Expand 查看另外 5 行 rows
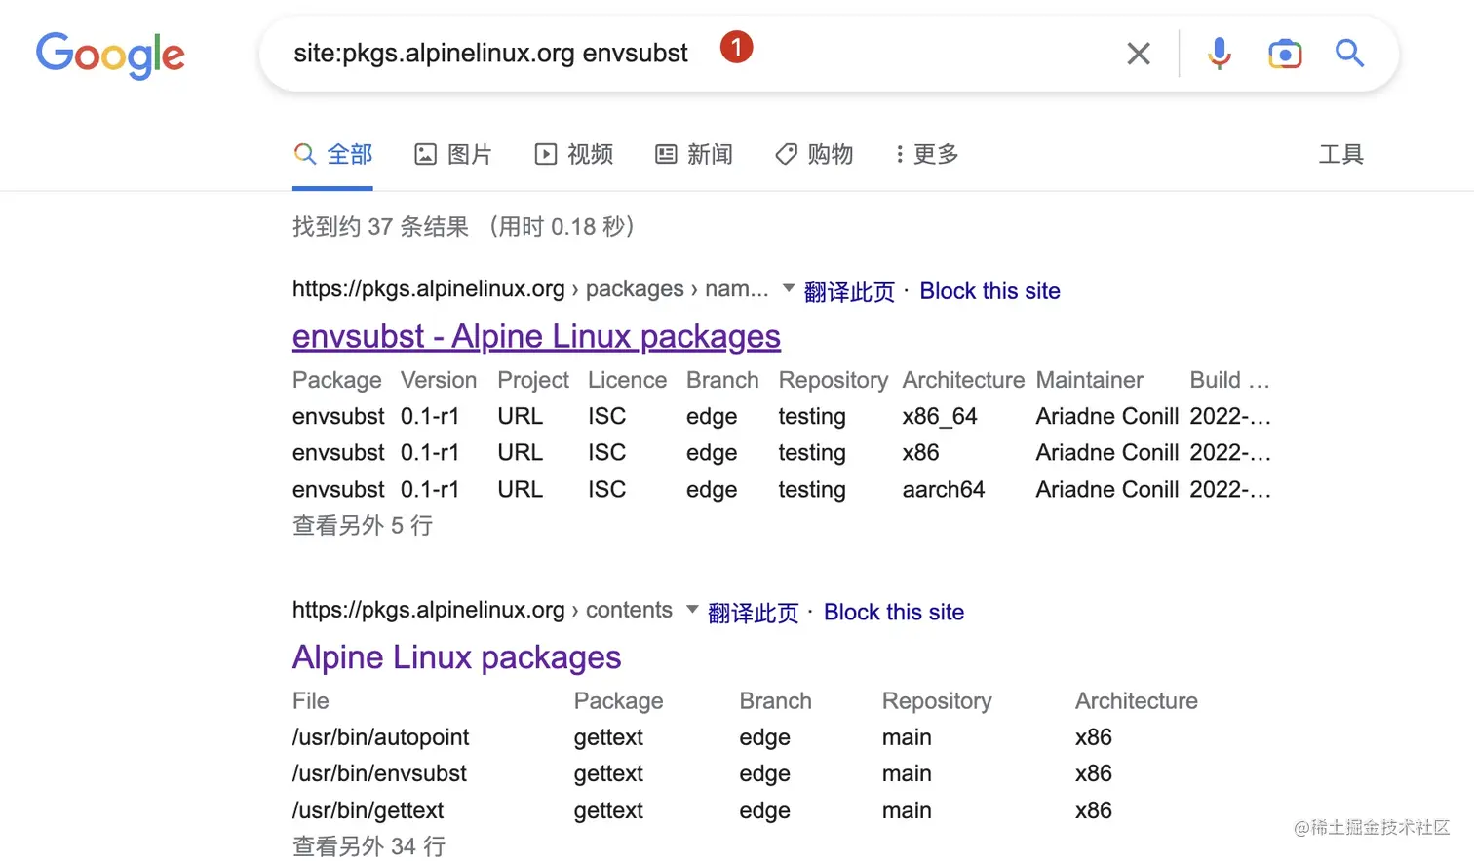This screenshot has height=861, width=1474. pyautogui.click(x=363, y=526)
